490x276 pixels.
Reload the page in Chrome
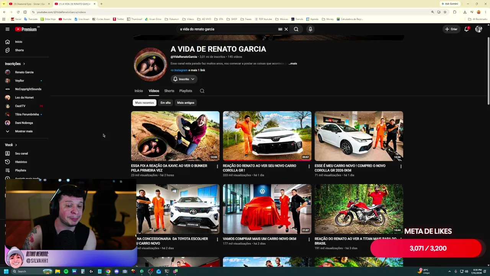(18, 12)
